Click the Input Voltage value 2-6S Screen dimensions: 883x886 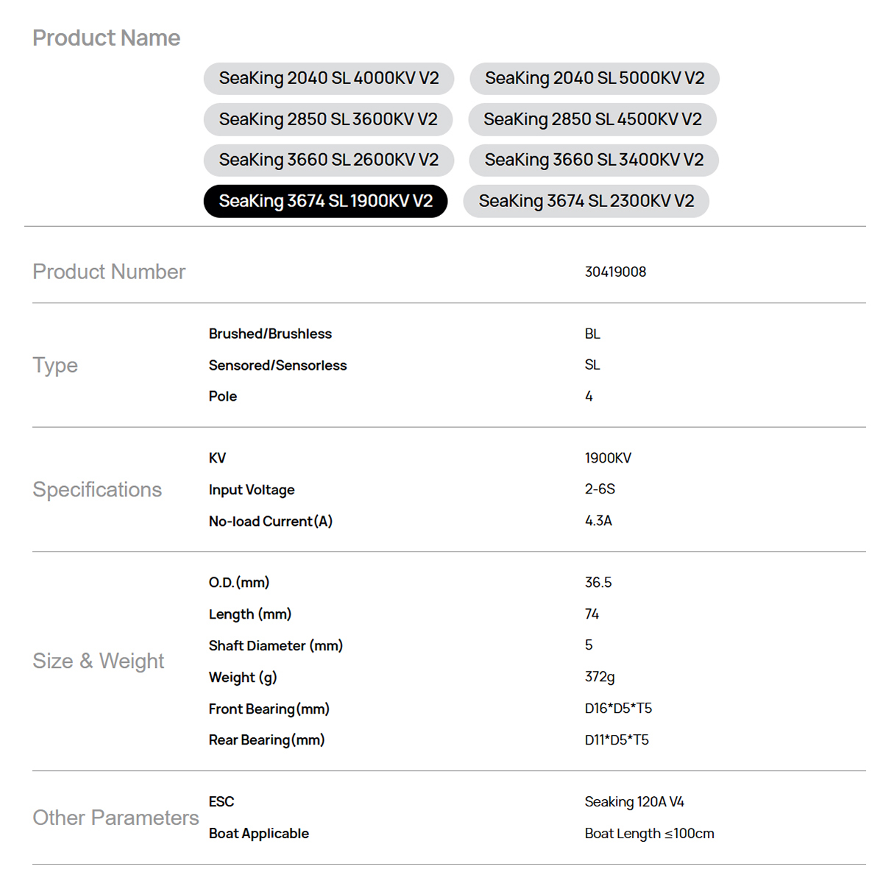coord(600,489)
